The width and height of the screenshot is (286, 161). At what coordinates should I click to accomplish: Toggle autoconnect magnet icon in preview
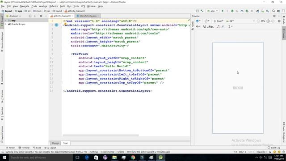coord(205,26)
